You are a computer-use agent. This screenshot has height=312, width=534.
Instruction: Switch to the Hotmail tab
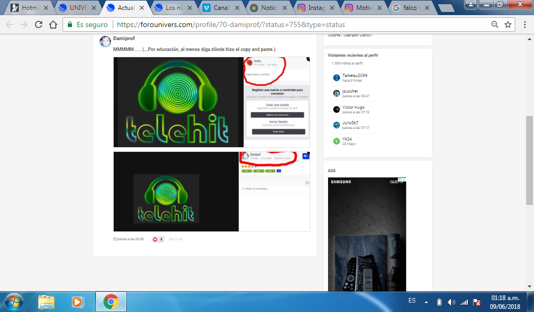tap(30, 7)
